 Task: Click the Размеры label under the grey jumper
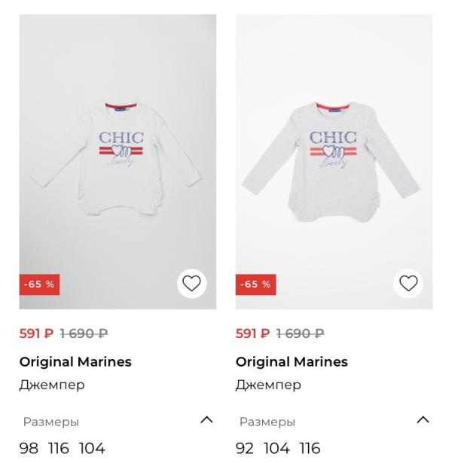267,422
